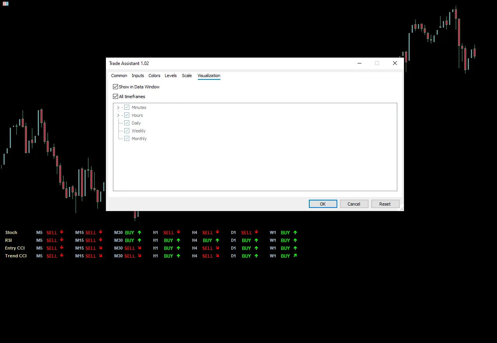This screenshot has width=497, height=343.
Task: Click the Entry CCI M30 diagonal down arrow
Action: click(x=139, y=248)
